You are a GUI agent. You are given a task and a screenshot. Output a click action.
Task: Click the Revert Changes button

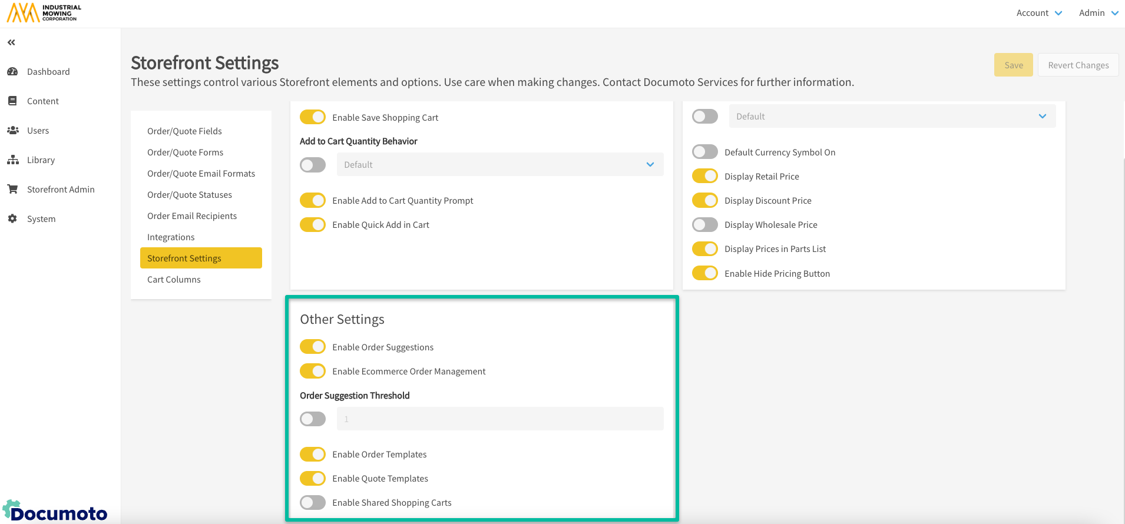[1078, 65]
